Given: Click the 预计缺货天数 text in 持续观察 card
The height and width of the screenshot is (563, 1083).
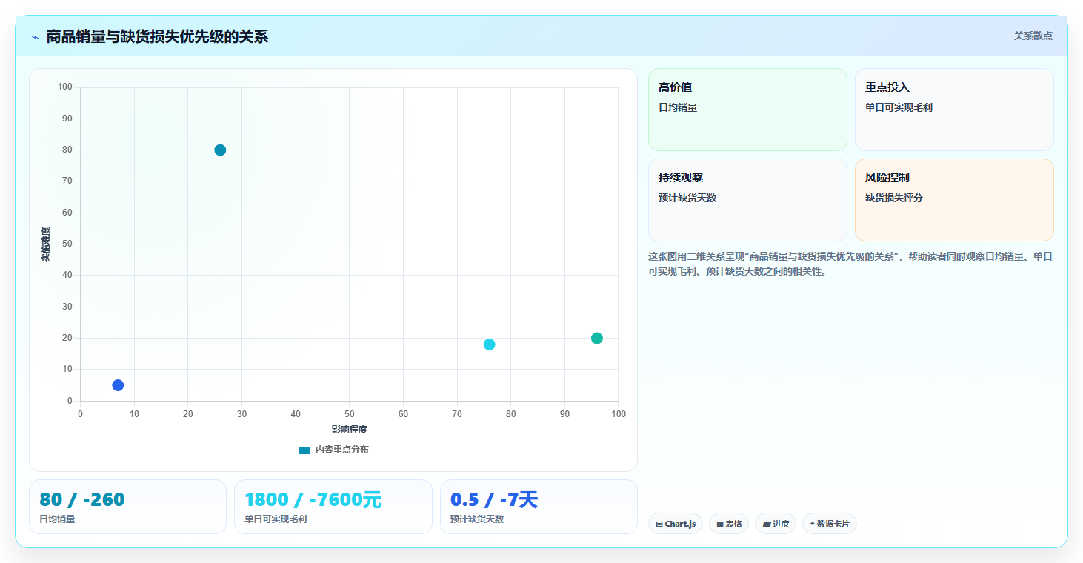Looking at the screenshot, I should click(x=687, y=198).
